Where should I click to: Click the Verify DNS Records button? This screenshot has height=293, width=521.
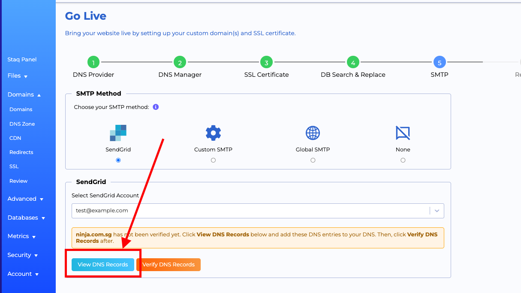[x=169, y=265]
